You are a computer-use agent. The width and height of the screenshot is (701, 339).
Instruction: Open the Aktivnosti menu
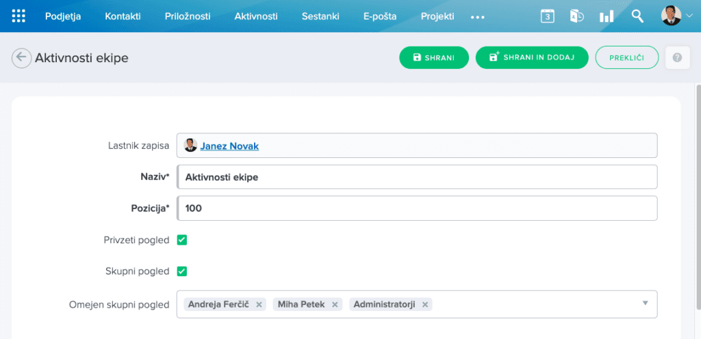point(256,16)
